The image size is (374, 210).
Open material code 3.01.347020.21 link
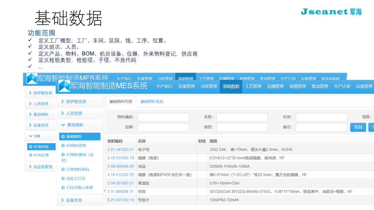point(121,149)
